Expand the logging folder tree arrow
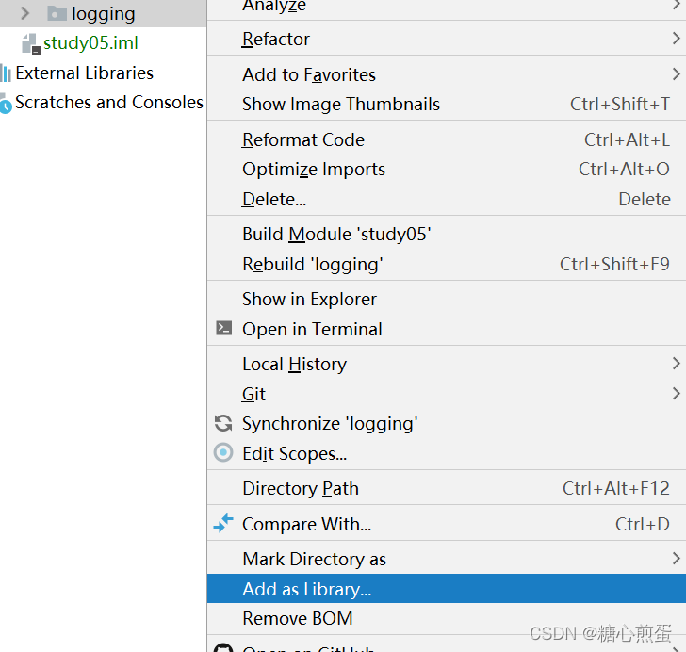This screenshot has height=652, width=686. [24, 13]
